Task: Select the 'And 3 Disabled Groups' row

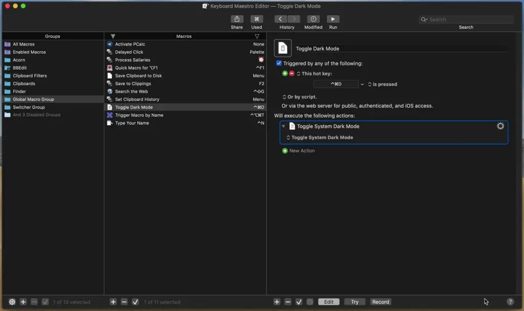Action: (x=53, y=115)
